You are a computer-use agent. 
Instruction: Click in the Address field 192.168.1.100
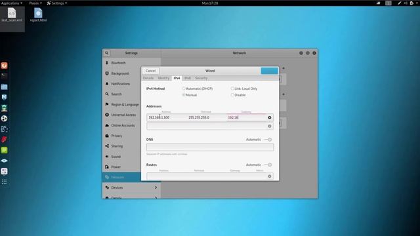point(166,117)
